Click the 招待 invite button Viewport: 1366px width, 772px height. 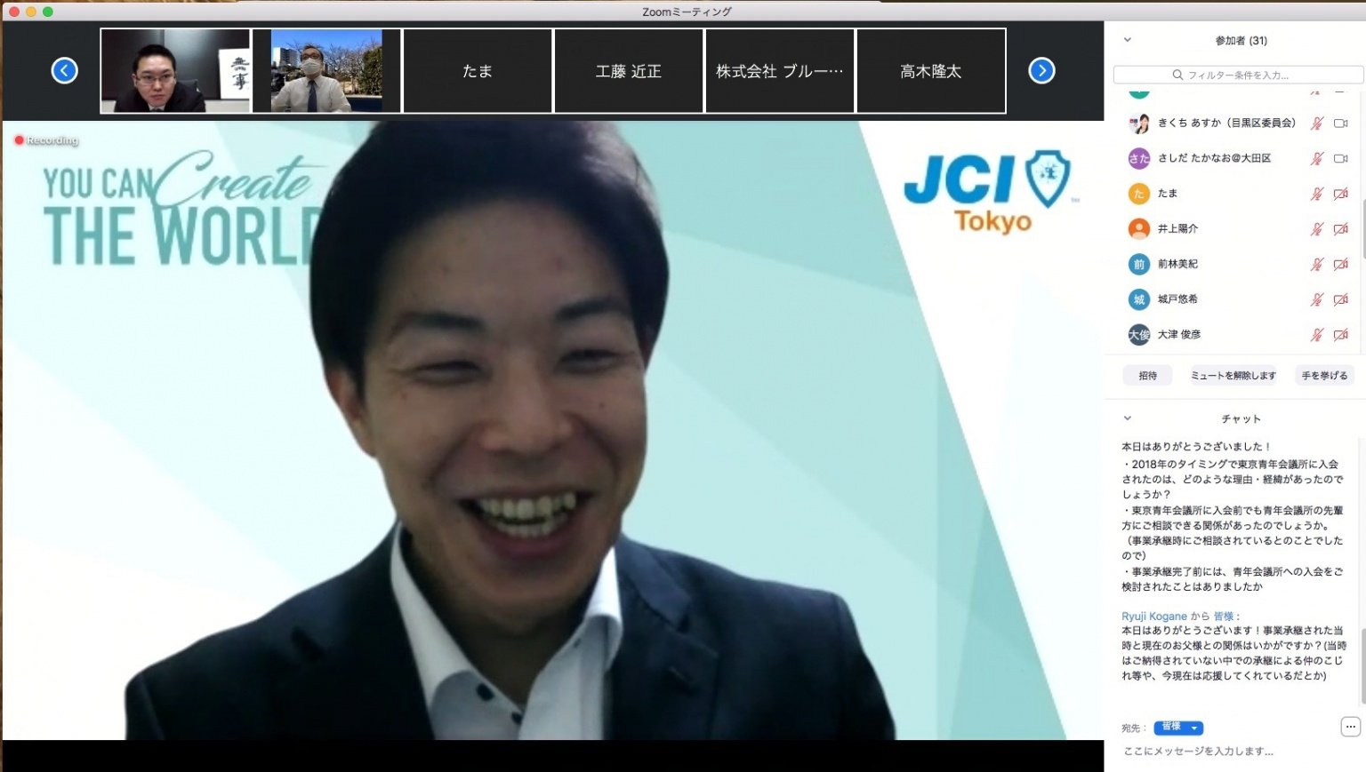pos(1148,376)
